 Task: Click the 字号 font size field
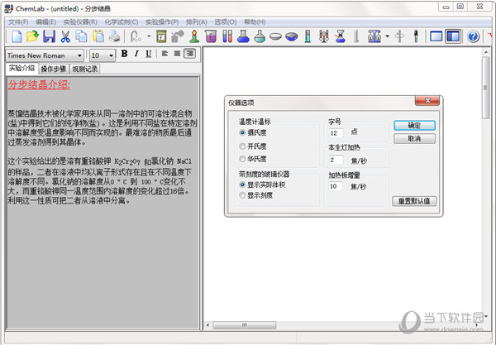tap(336, 133)
